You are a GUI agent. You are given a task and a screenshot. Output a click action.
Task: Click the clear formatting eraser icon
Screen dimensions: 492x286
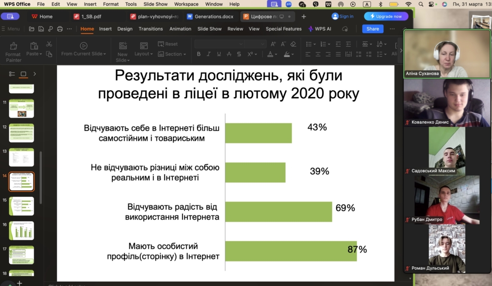click(293, 44)
